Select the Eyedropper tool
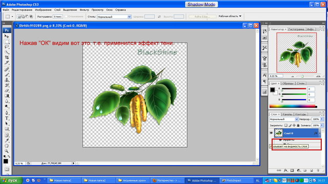Viewport: 328px width, 184px height. 7,141
